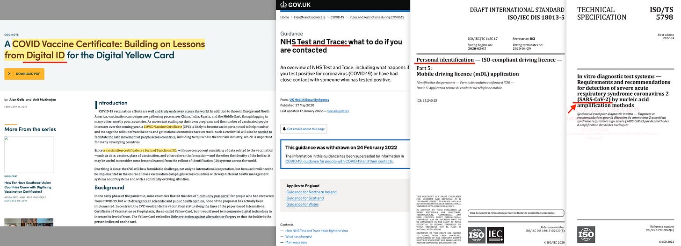This screenshot has height=246, width=681.
Task: Click the photo thumbnail below the blog post card
Action: (29, 223)
